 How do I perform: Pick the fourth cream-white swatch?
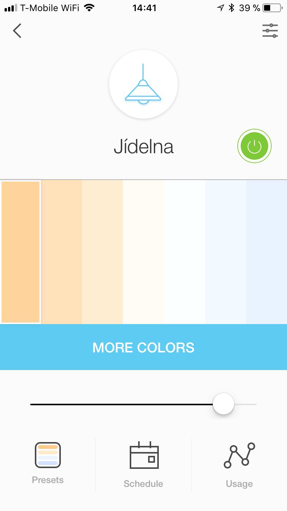[x=143, y=252]
